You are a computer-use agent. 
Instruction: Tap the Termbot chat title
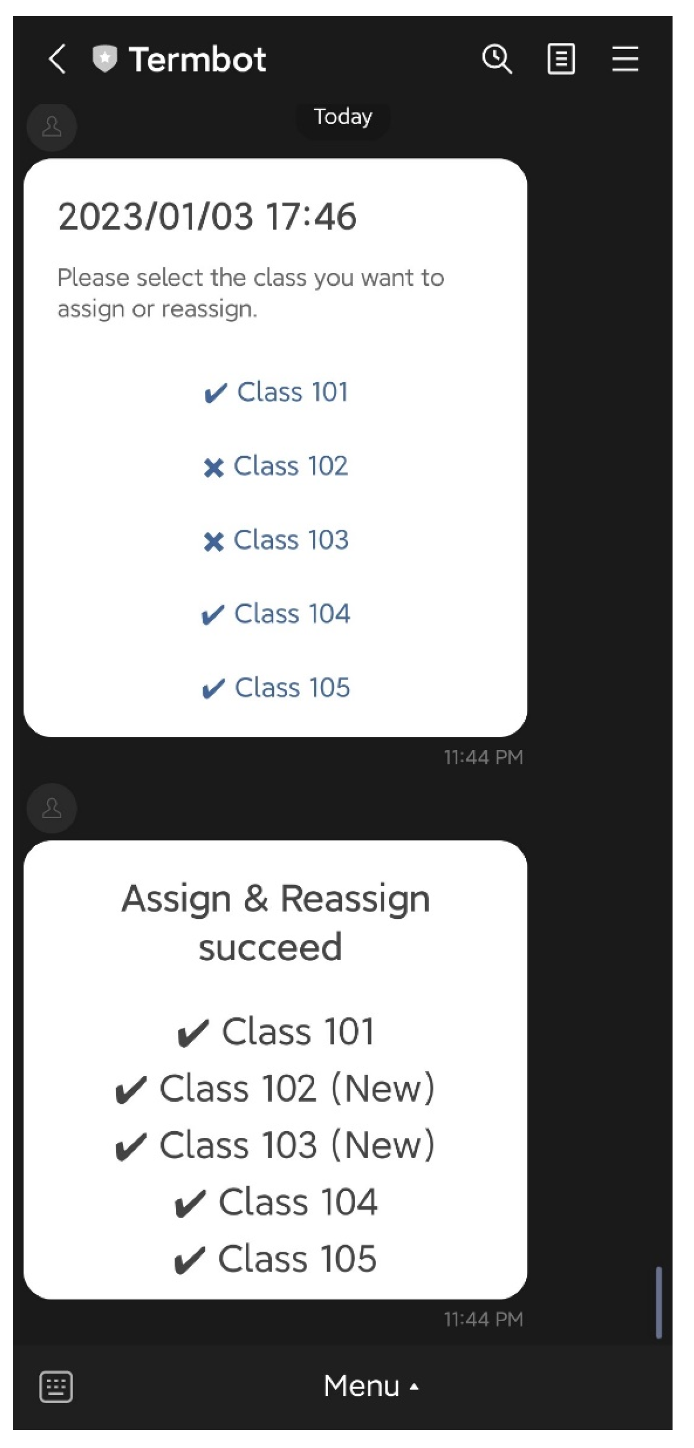click(197, 60)
